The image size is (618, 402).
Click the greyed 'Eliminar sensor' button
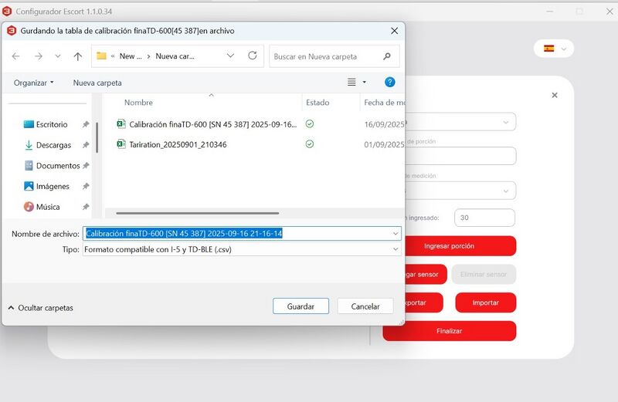click(484, 275)
